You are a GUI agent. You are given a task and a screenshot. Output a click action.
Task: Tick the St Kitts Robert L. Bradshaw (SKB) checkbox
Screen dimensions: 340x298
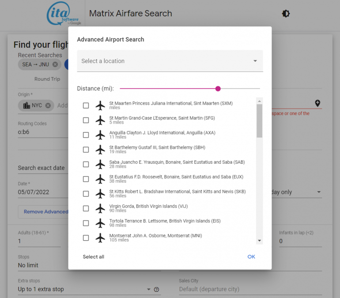pyautogui.click(x=86, y=194)
